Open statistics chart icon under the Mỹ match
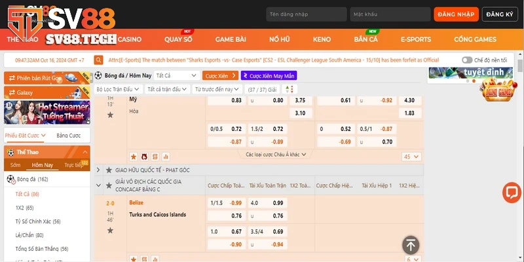 (x=166, y=157)
